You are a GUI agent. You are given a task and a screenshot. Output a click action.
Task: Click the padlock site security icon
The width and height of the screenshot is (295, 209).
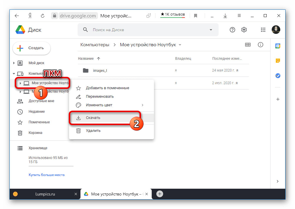coord(55,16)
